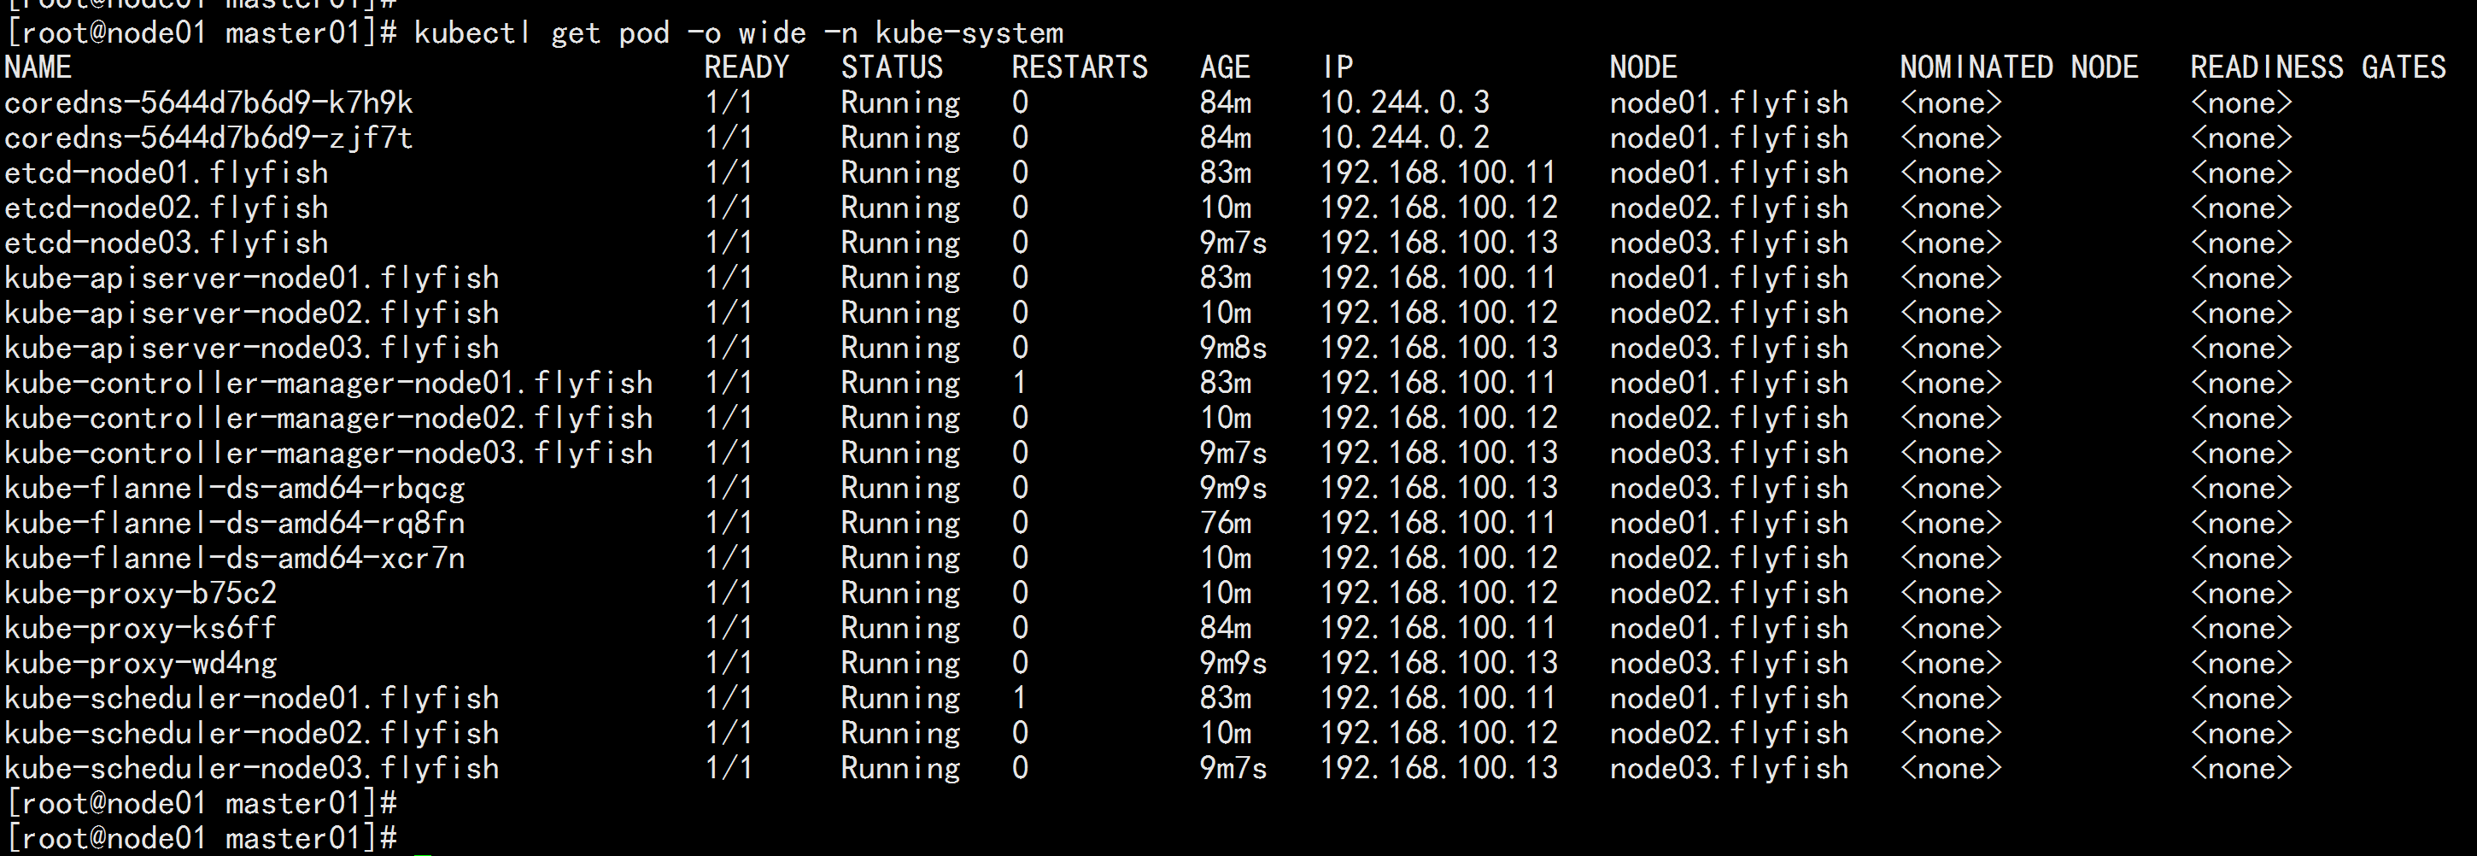Image resolution: width=2477 pixels, height=856 pixels.
Task: Click restart count 1 of kube-scheduler-node01.flyfish
Action: (1019, 698)
